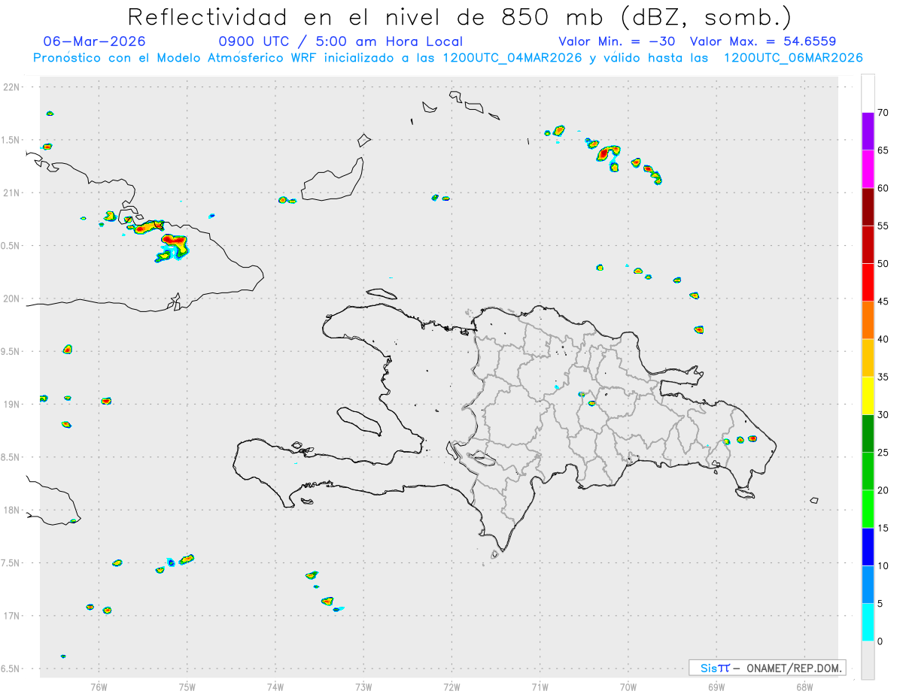This screenshot has width=903, height=697.
Task: Pick the medium green 20-25 dBZ color swatch
Action: (868, 471)
